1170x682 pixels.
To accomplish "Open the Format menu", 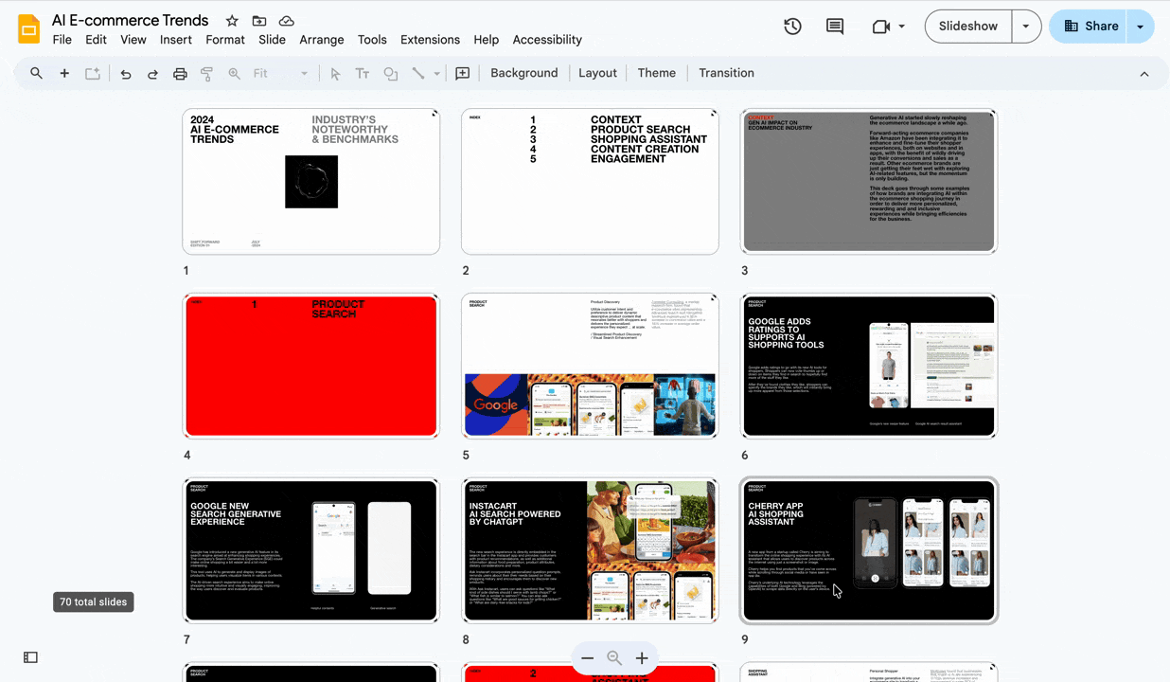I will pos(225,40).
